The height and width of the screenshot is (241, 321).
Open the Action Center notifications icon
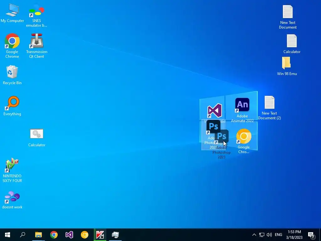311,235
